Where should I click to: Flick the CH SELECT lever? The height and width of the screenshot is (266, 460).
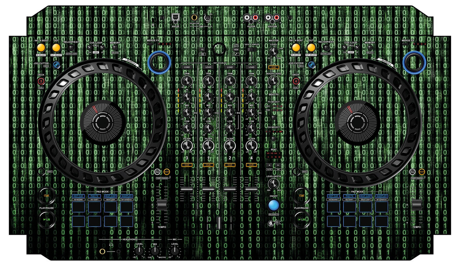273,139
